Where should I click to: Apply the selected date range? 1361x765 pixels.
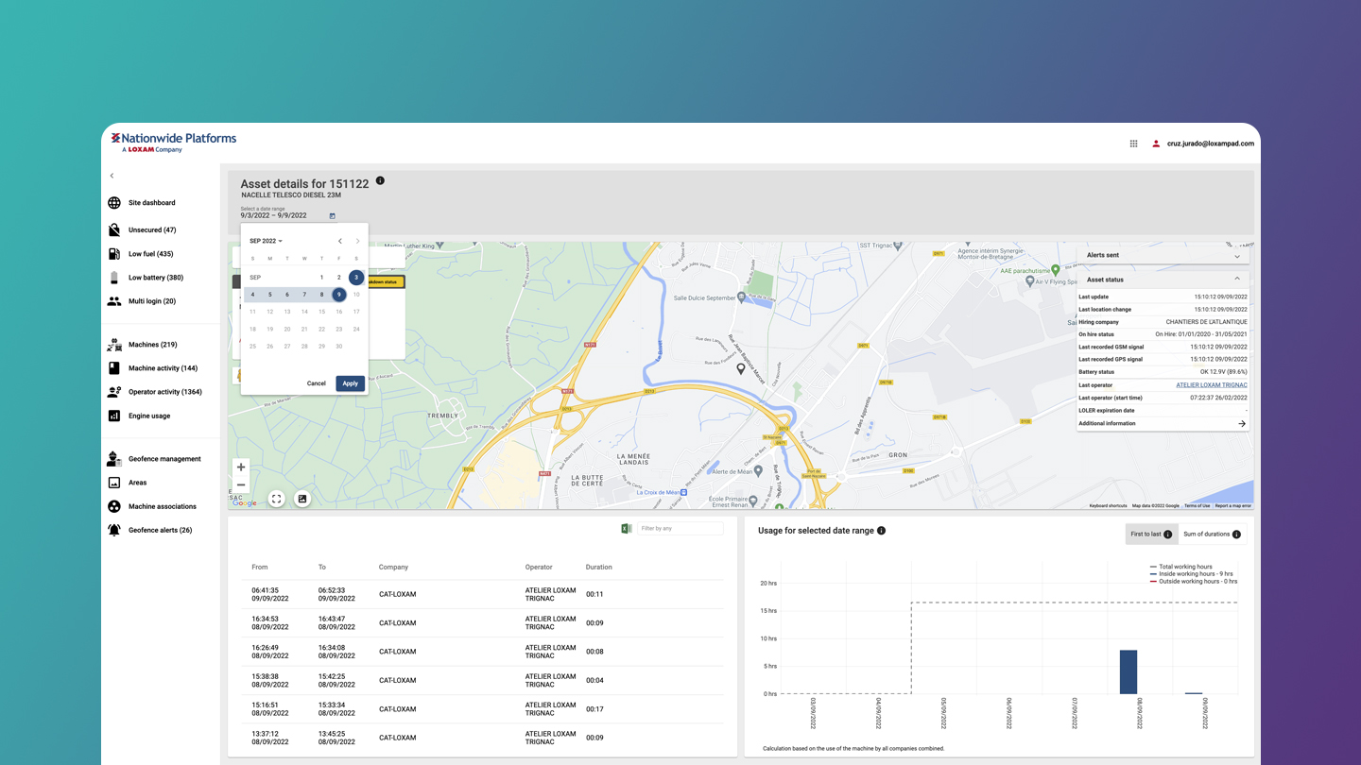pos(350,383)
